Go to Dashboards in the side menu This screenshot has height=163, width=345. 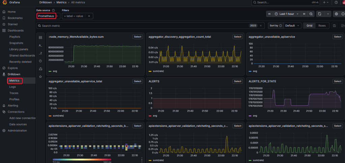[x=16, y=30]
